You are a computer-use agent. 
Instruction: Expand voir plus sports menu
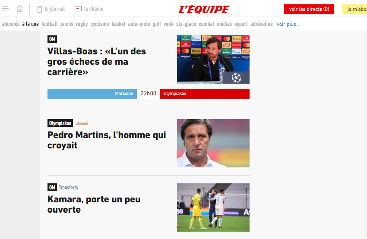tap(288, 24)
